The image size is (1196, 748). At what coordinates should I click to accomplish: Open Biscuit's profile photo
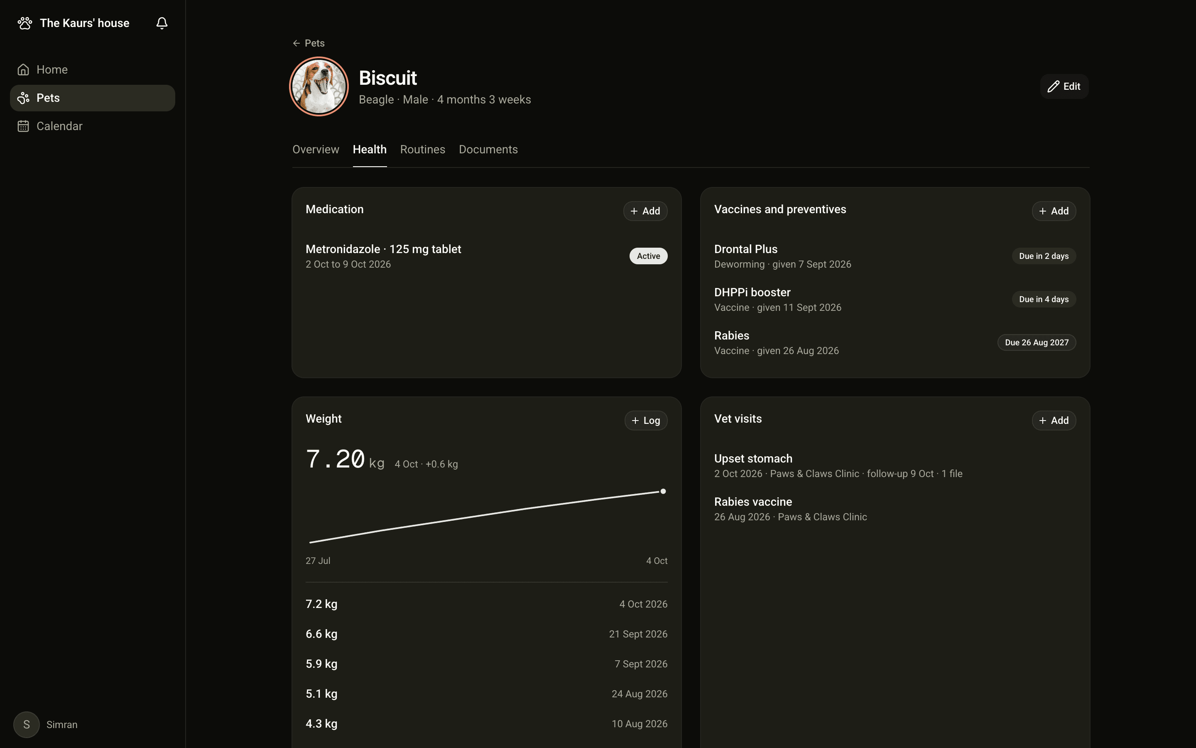click(x=319, y=86)
